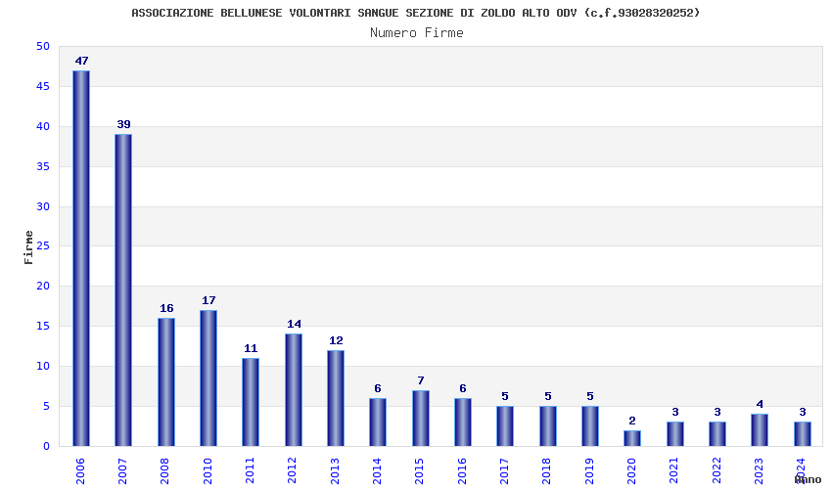Screen dimensions: 832x489
Task: Click the 2020 bar with value 2
Action: click(x=632, y=438)
